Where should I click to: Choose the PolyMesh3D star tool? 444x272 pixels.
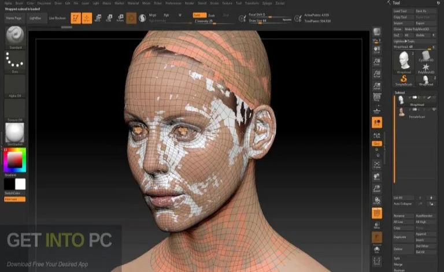[425, 68]
